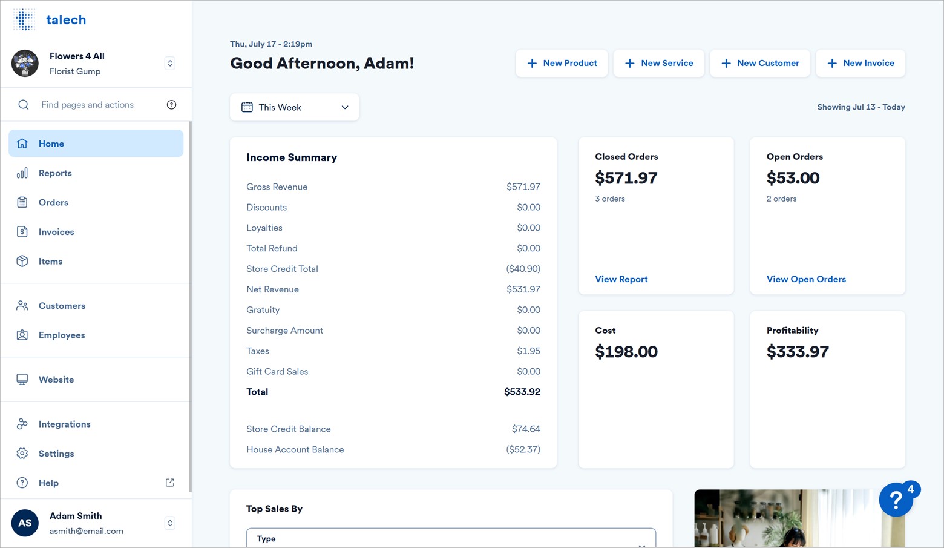Open the Customers page from sidebar
This screenshot has height=548, width=944.
pyautogui.click(x=62, y=306)
